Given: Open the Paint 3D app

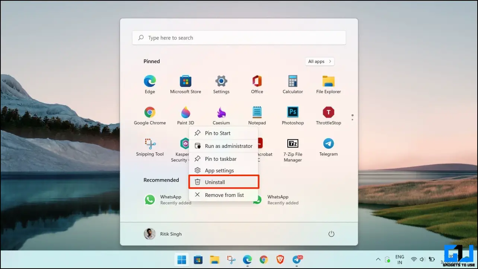Looking at the screenshot, I should coord(185,116).
